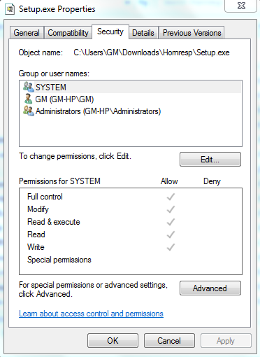Click the Read & execute Allow checkmark

click(171, 222)
